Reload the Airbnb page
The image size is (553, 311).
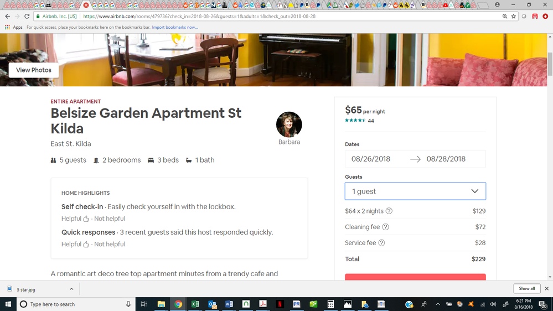[27, 17]
